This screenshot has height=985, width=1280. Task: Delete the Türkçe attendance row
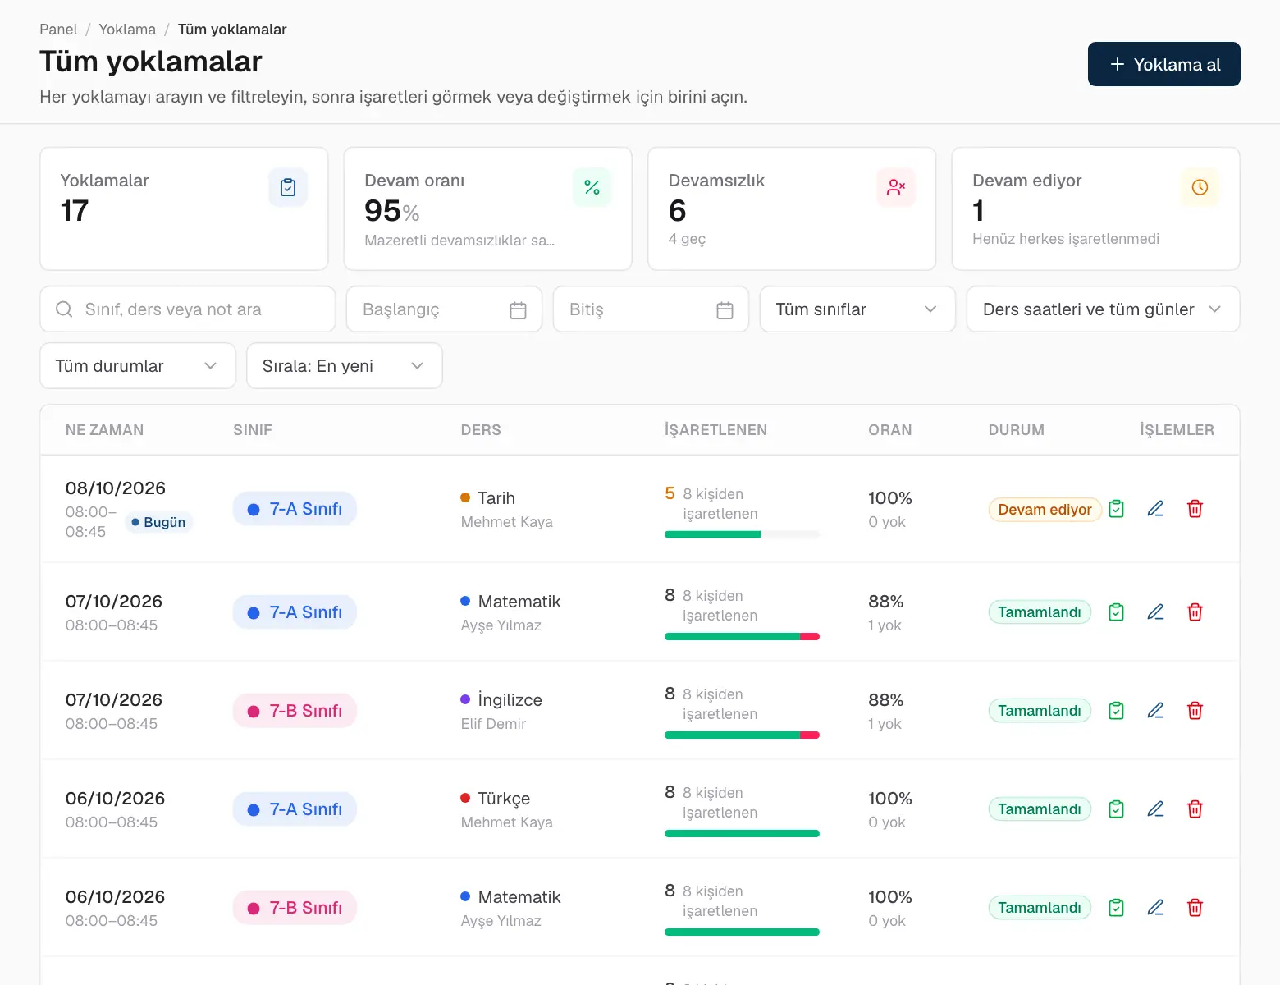click(1195, 809)
